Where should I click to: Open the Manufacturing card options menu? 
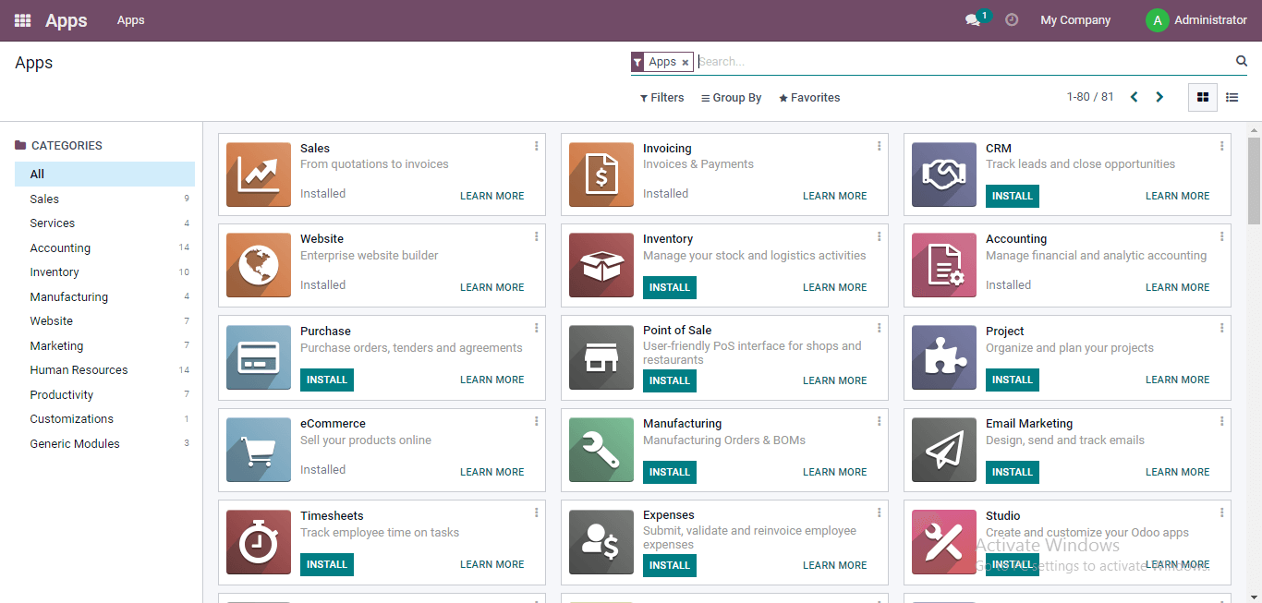[879, 420]
